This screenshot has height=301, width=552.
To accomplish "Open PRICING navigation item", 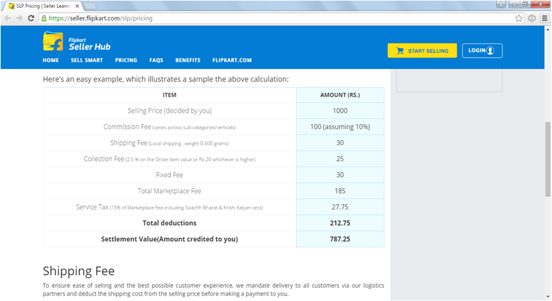I will (126, 60).
